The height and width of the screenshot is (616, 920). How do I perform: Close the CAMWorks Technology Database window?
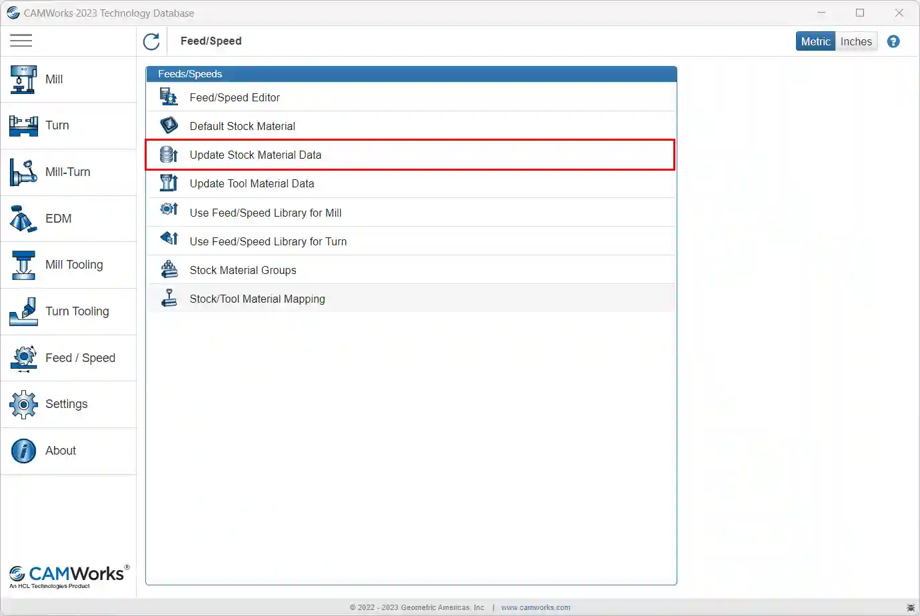click(x=899, y=13)
